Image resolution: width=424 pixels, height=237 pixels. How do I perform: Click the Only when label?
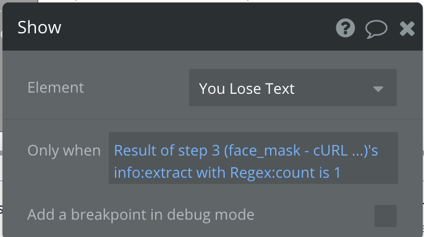(x=64, y=151)
